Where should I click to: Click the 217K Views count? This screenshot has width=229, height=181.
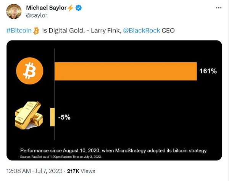pos(82,171)
